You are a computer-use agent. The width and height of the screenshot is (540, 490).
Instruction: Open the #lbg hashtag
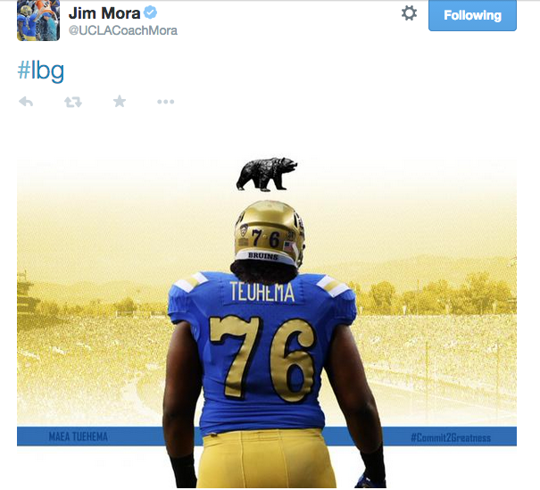pyautogui.click(x=41, y=71)
